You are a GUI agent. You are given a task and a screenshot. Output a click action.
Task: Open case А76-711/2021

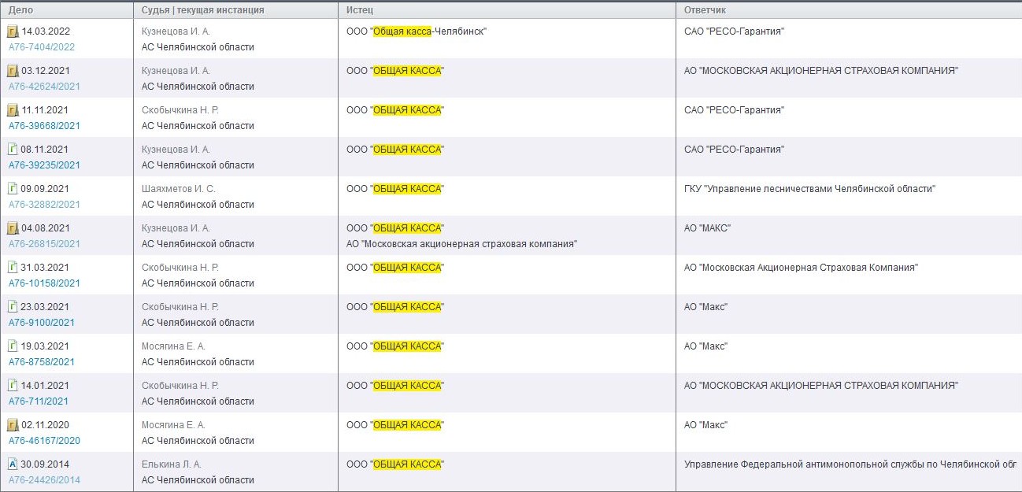pos(39,401)
